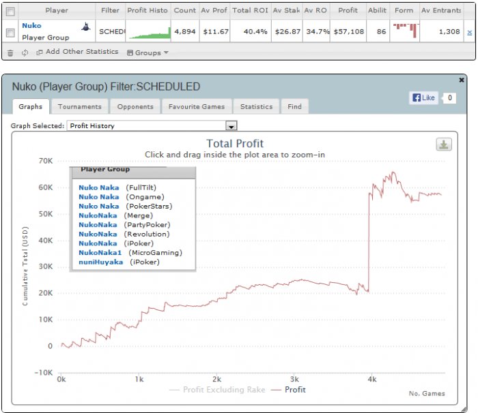Click the 86 ability value
The width and height of the screenshot is (478, 413).
point(381,31)
